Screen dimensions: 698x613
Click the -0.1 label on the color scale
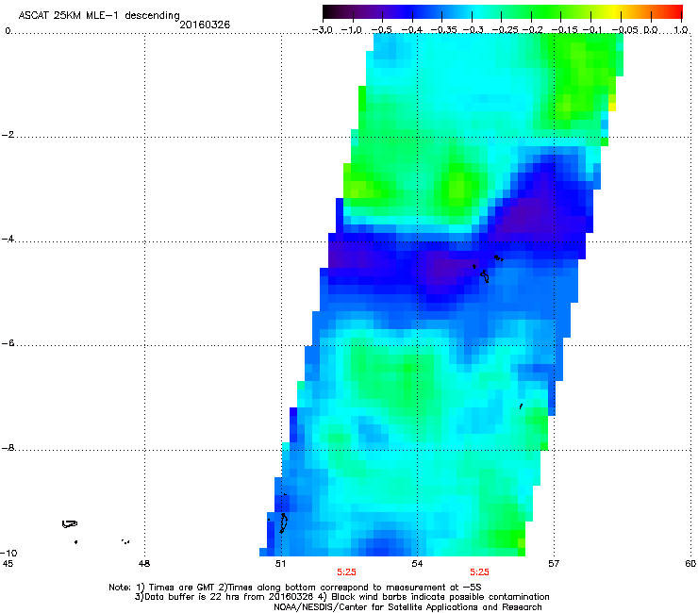(x=592, y=30)
